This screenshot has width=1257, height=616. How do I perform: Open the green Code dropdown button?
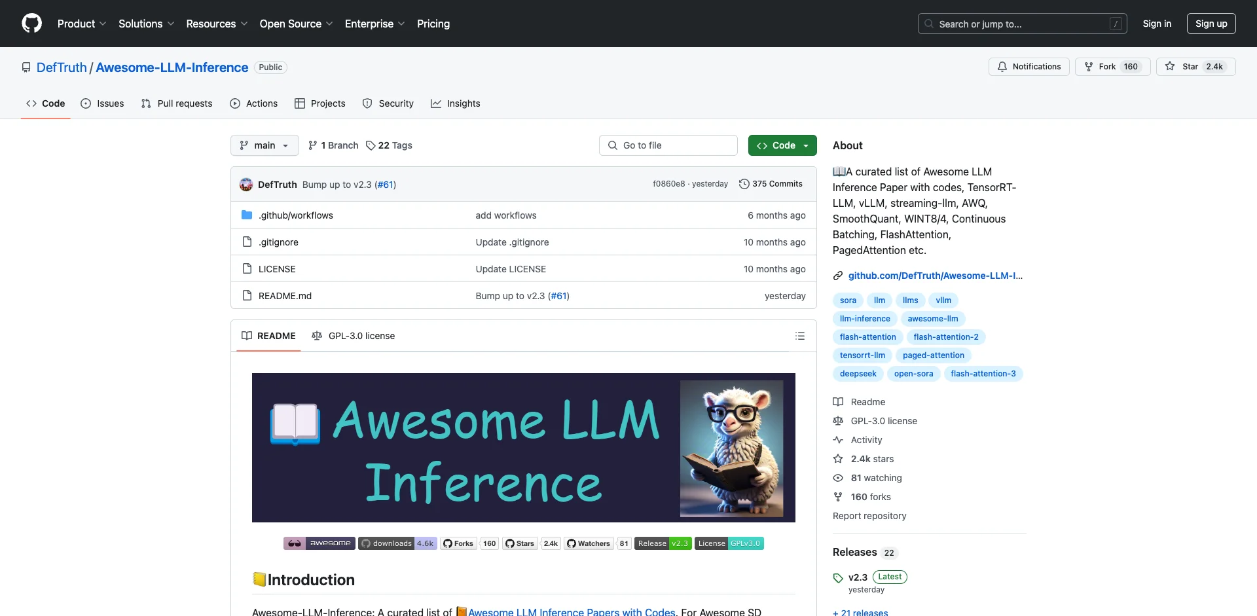(782, 145)
